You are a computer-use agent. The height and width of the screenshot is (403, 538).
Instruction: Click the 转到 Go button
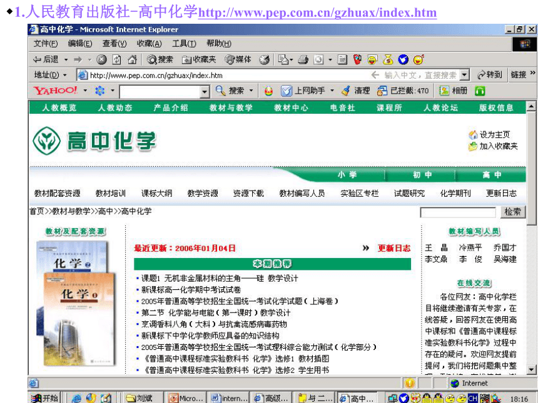490,75
